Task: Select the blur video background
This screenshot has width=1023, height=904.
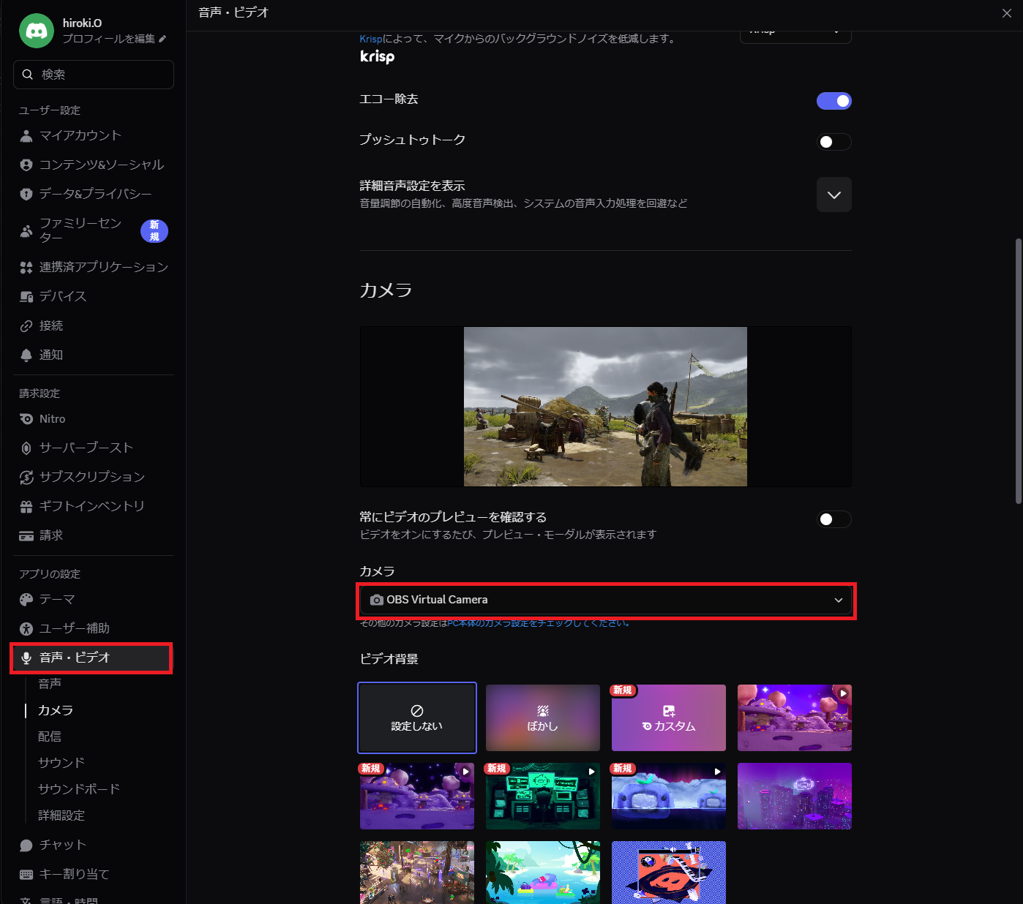Action: (542, 718)
